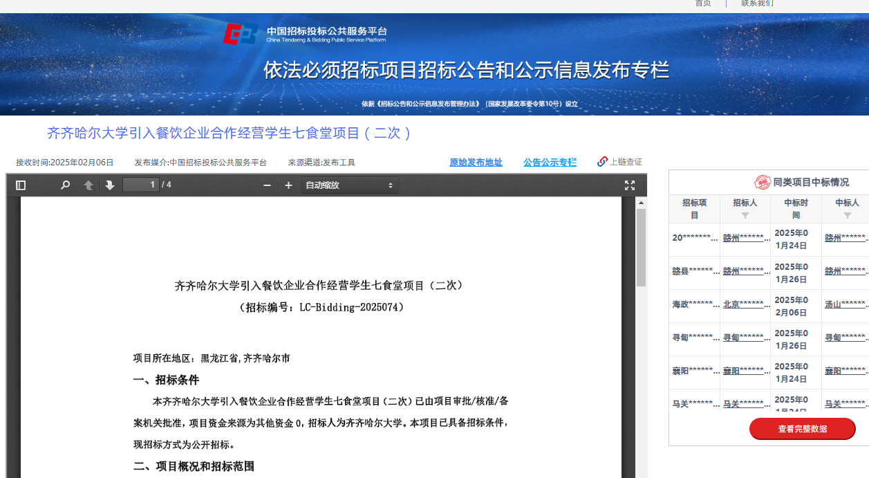This screenshot has width=869, height=478.
Task: Open the 公告公示专栏 link
Action: tap(550, 163)
